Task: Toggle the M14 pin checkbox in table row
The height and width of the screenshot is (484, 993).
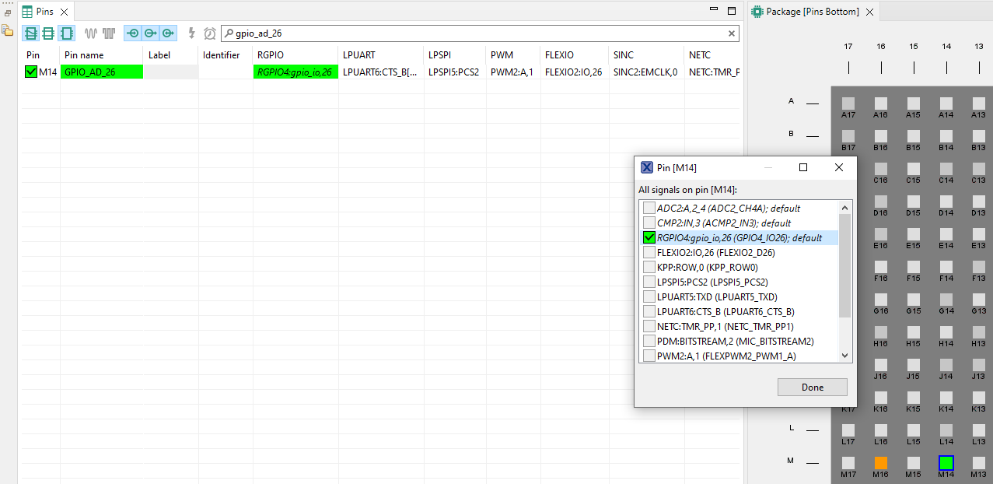Action: [x=31, y=72]
